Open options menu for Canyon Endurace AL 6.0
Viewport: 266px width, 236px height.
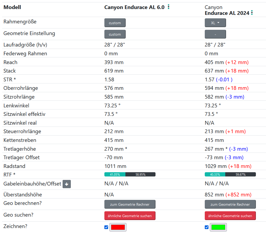coord(169,7)
